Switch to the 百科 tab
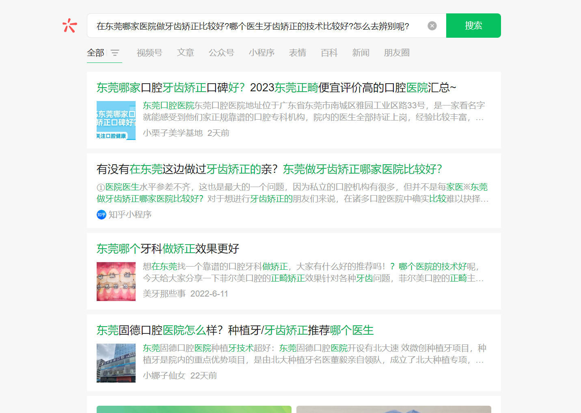 coord(329,53)
